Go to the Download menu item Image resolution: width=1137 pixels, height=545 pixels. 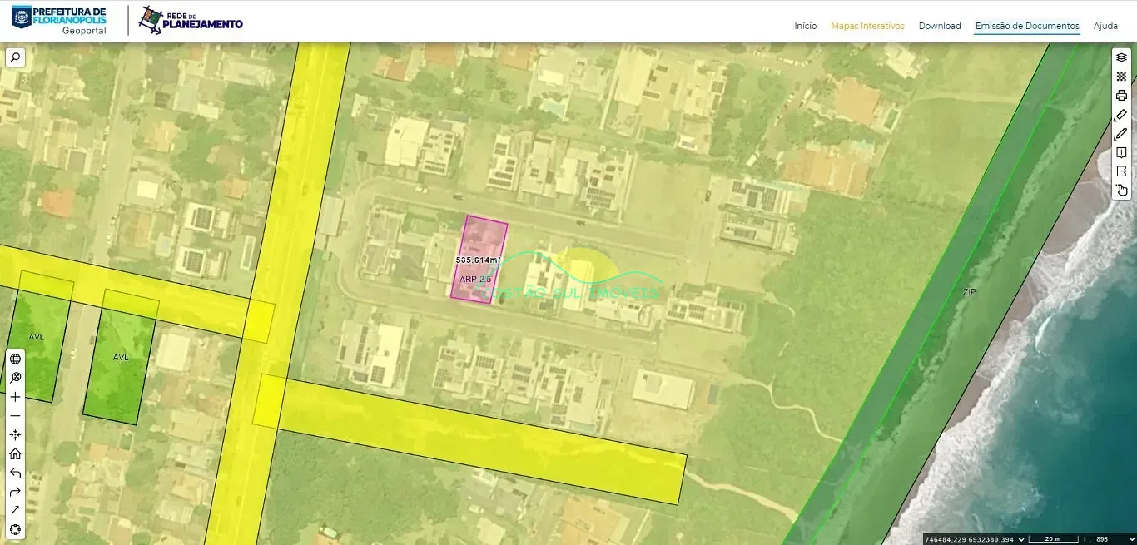click(x=940, y=26)
